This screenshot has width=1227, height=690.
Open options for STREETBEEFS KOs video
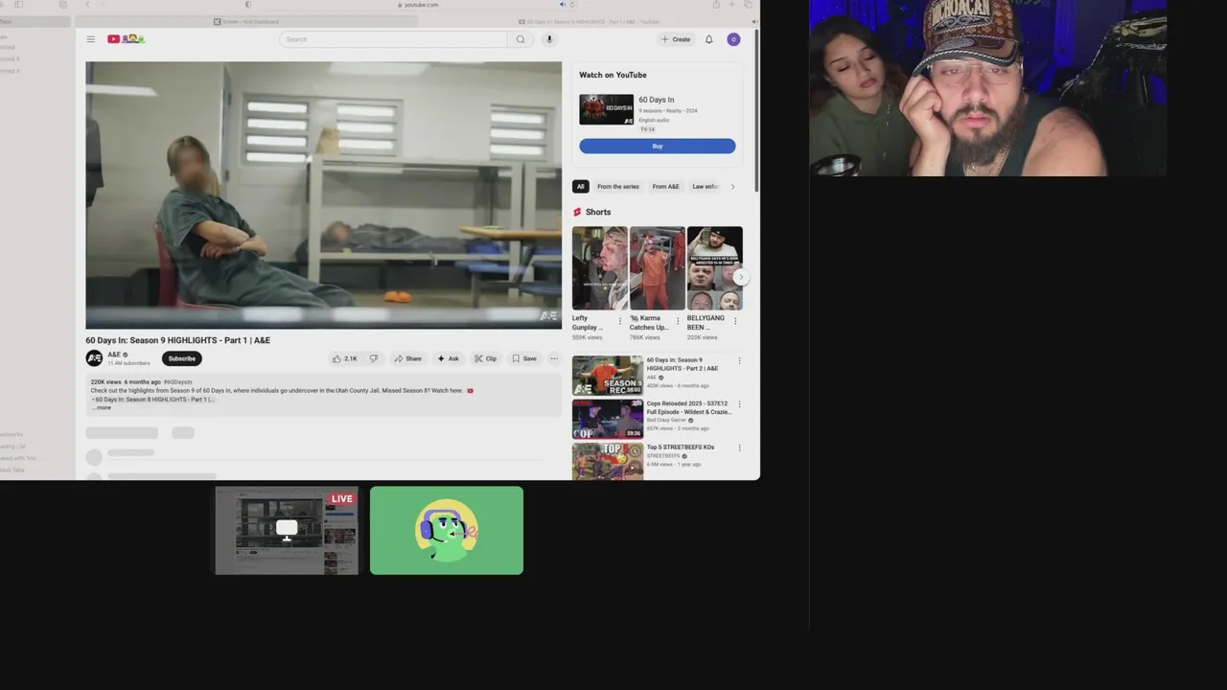click(739, 448)
